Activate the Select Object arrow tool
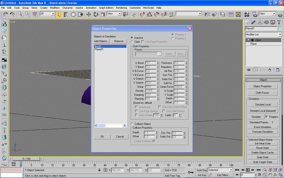 pyautogui.click(x=59, y=14)
